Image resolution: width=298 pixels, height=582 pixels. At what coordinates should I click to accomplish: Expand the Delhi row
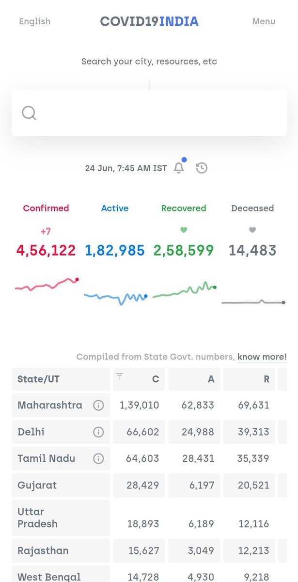click(x=149, y=432)
